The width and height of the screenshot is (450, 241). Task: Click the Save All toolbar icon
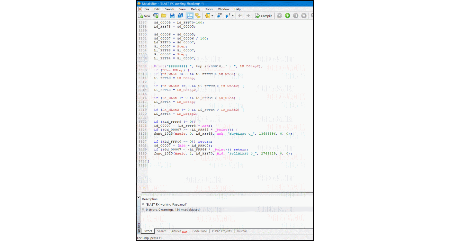(180, 15)
